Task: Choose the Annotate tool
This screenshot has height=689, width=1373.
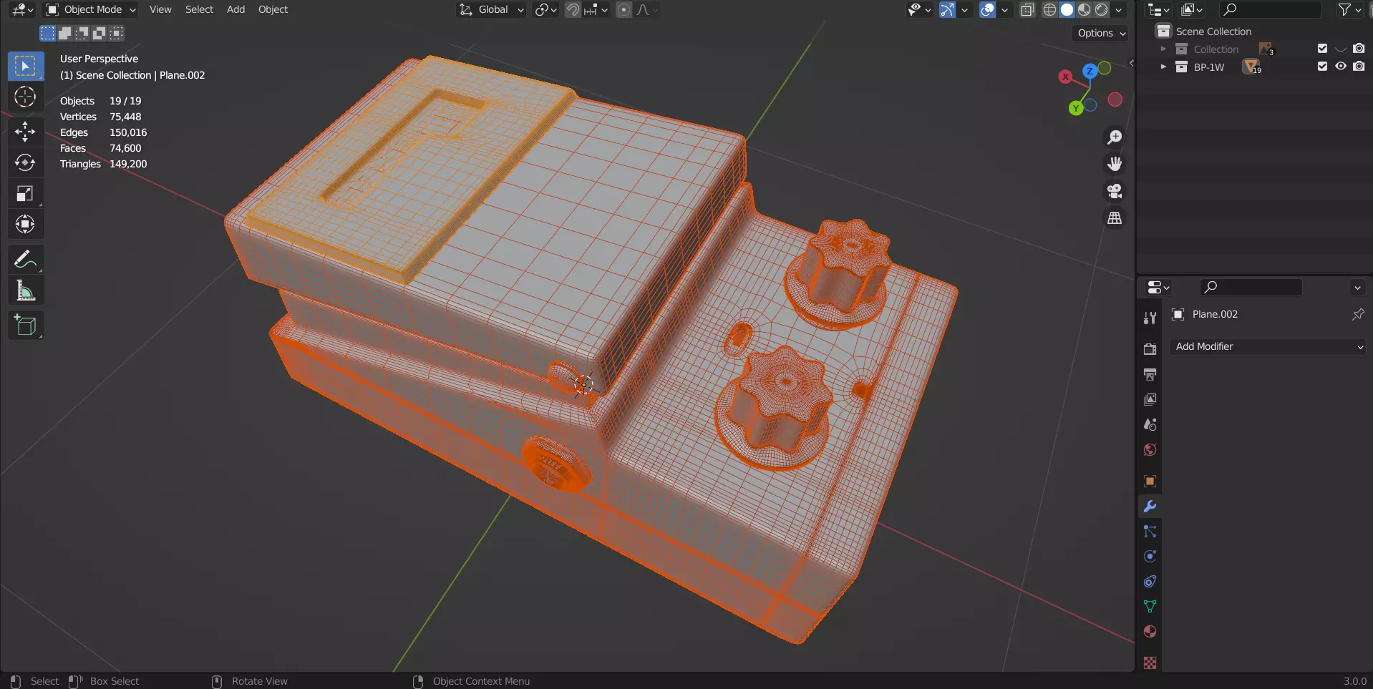Action: point(26,259)
